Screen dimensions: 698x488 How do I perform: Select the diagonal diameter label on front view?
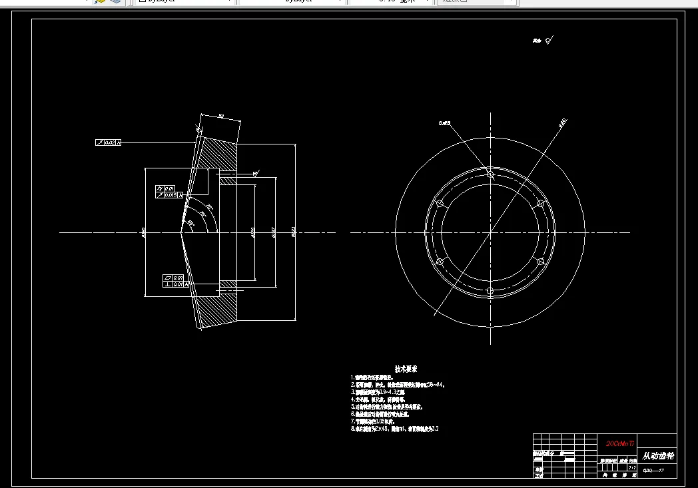click(563, 123)
